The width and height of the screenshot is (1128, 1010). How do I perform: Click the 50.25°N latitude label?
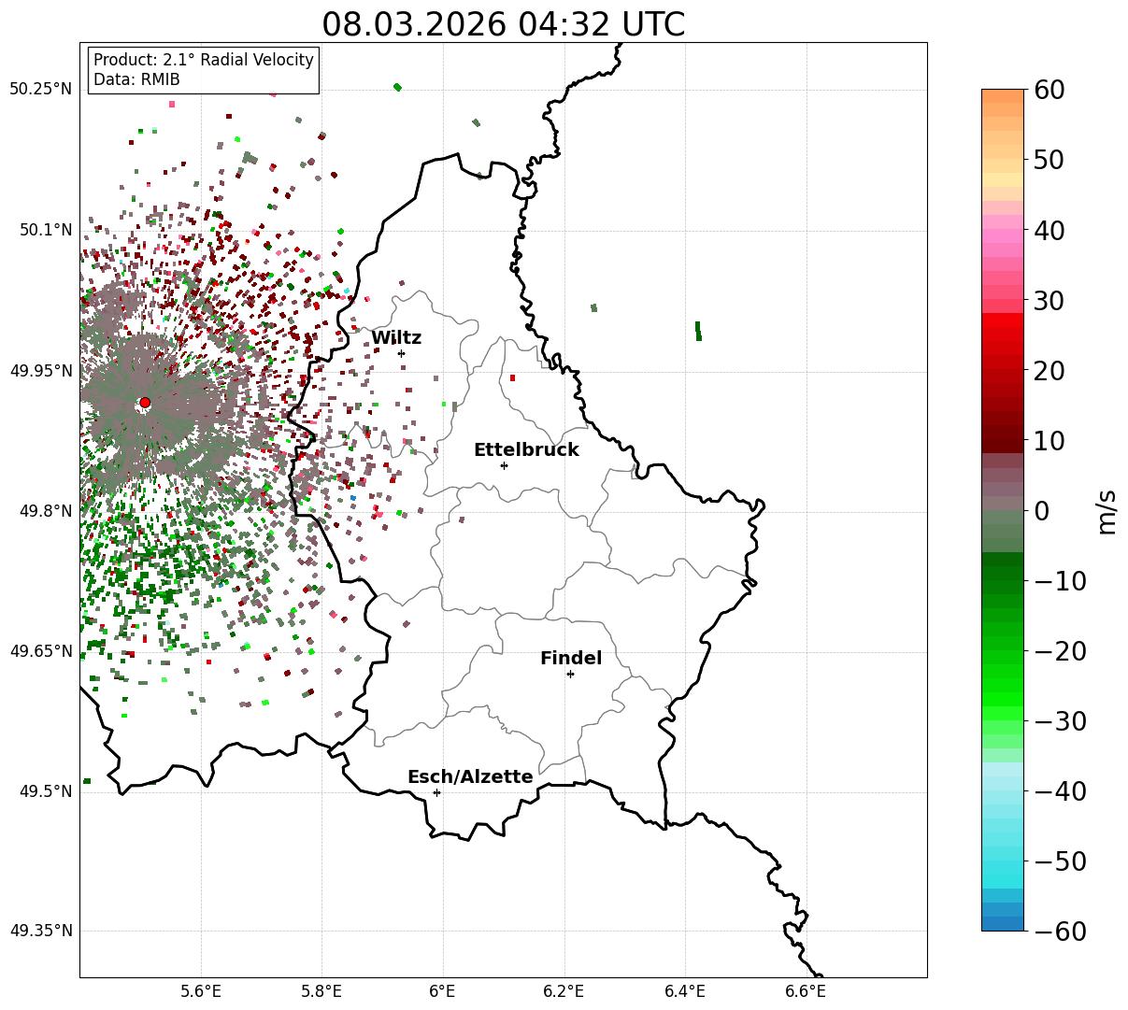pyautogui.click(x=40, y=90)
